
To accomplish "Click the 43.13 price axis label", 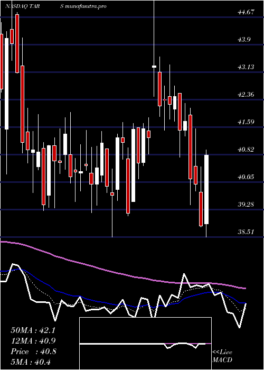I will point(246,67).
